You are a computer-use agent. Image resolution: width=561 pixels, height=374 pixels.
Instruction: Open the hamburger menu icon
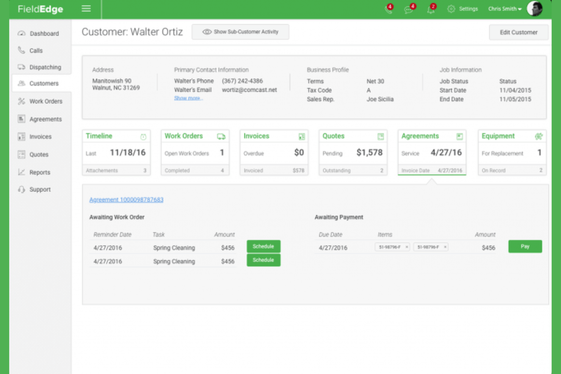(x=86, y=8)
